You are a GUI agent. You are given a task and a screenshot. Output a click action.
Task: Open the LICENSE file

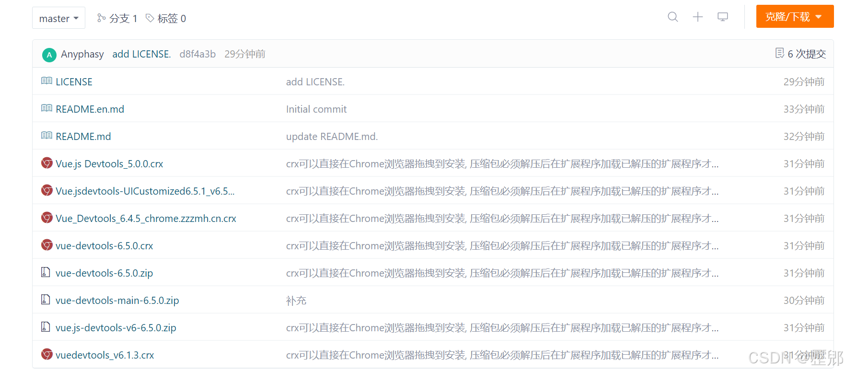[74, 82]
